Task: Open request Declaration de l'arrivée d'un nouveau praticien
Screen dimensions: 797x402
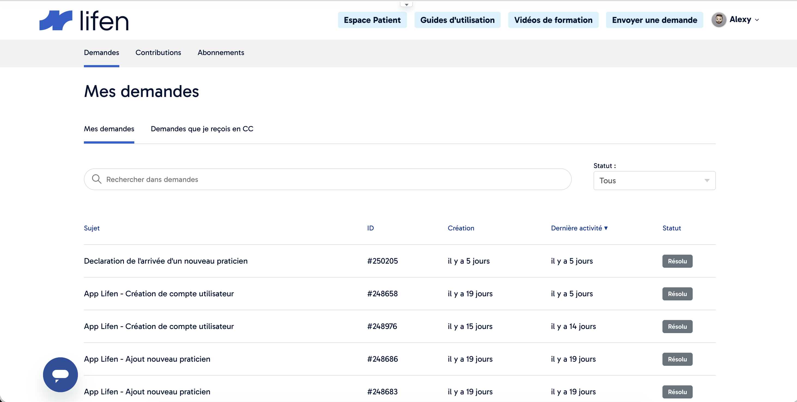Action: point(166,261)
